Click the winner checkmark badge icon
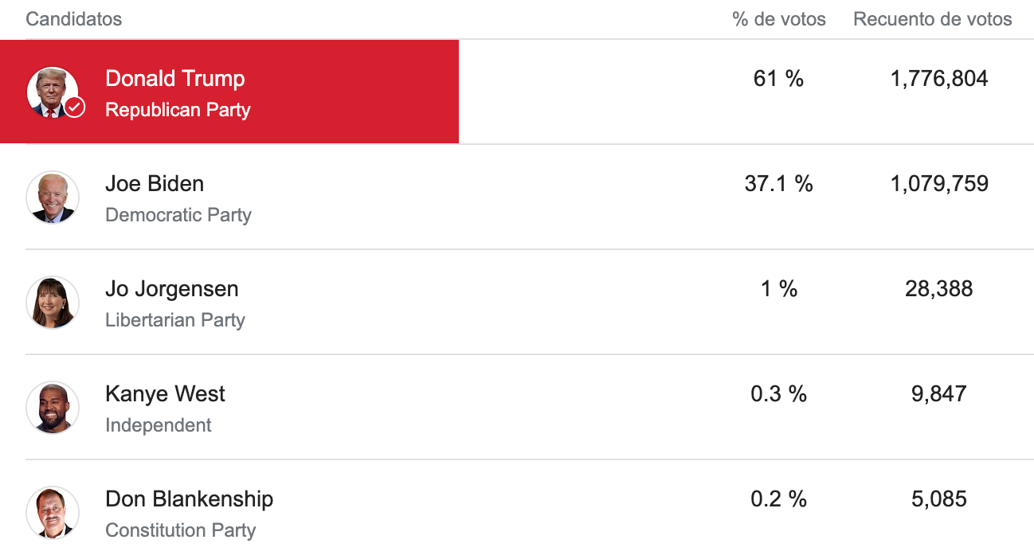The height and width of the screenshot is (559, 1034). click(x=75, y=107)
